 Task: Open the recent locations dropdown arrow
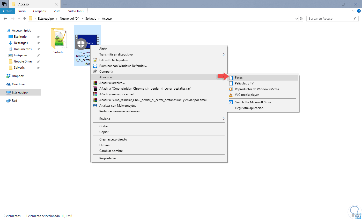[19, 19]
